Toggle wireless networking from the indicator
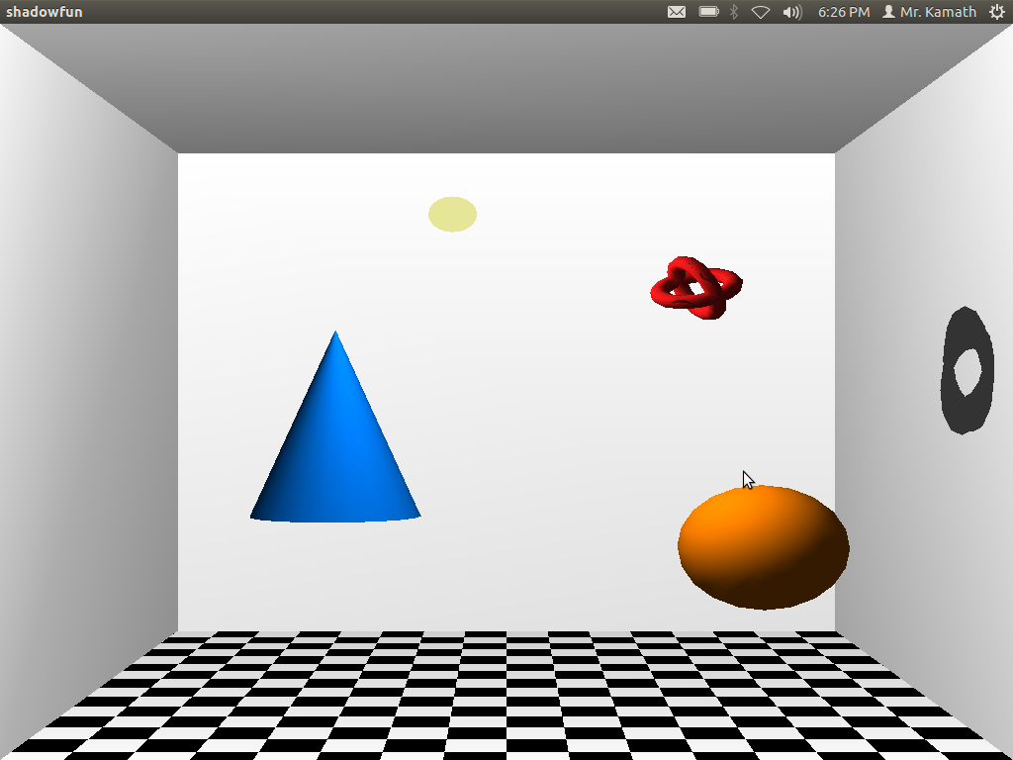 760,12
